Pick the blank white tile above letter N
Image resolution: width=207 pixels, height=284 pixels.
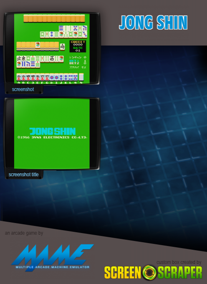(x=81, y=77)
